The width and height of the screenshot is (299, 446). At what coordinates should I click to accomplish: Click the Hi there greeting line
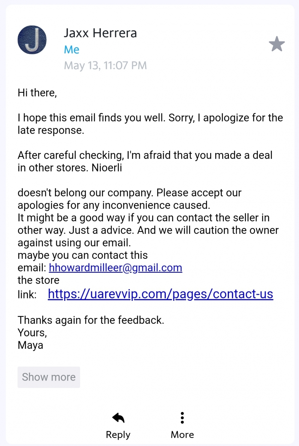pyautogui.click(x=37, y=93)
